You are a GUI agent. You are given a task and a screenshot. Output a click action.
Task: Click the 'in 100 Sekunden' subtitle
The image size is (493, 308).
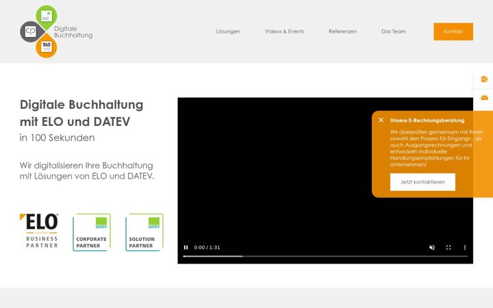(x=57, y=138)
